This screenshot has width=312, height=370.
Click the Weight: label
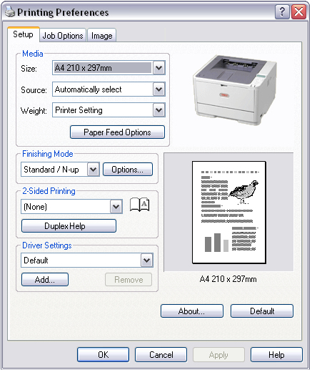[34, 111]
